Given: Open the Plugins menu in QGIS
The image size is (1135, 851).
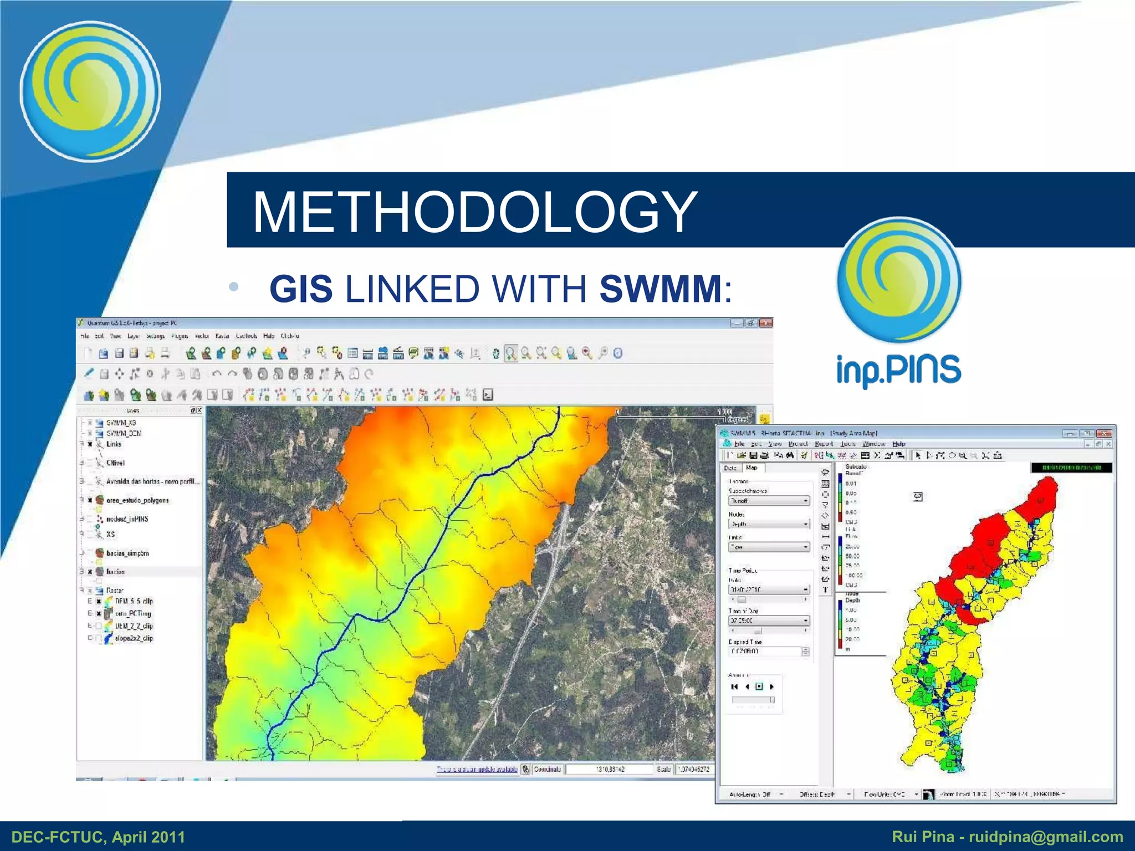Looking at the screenshot, I should pyautogui.click(x=180, y=336).
